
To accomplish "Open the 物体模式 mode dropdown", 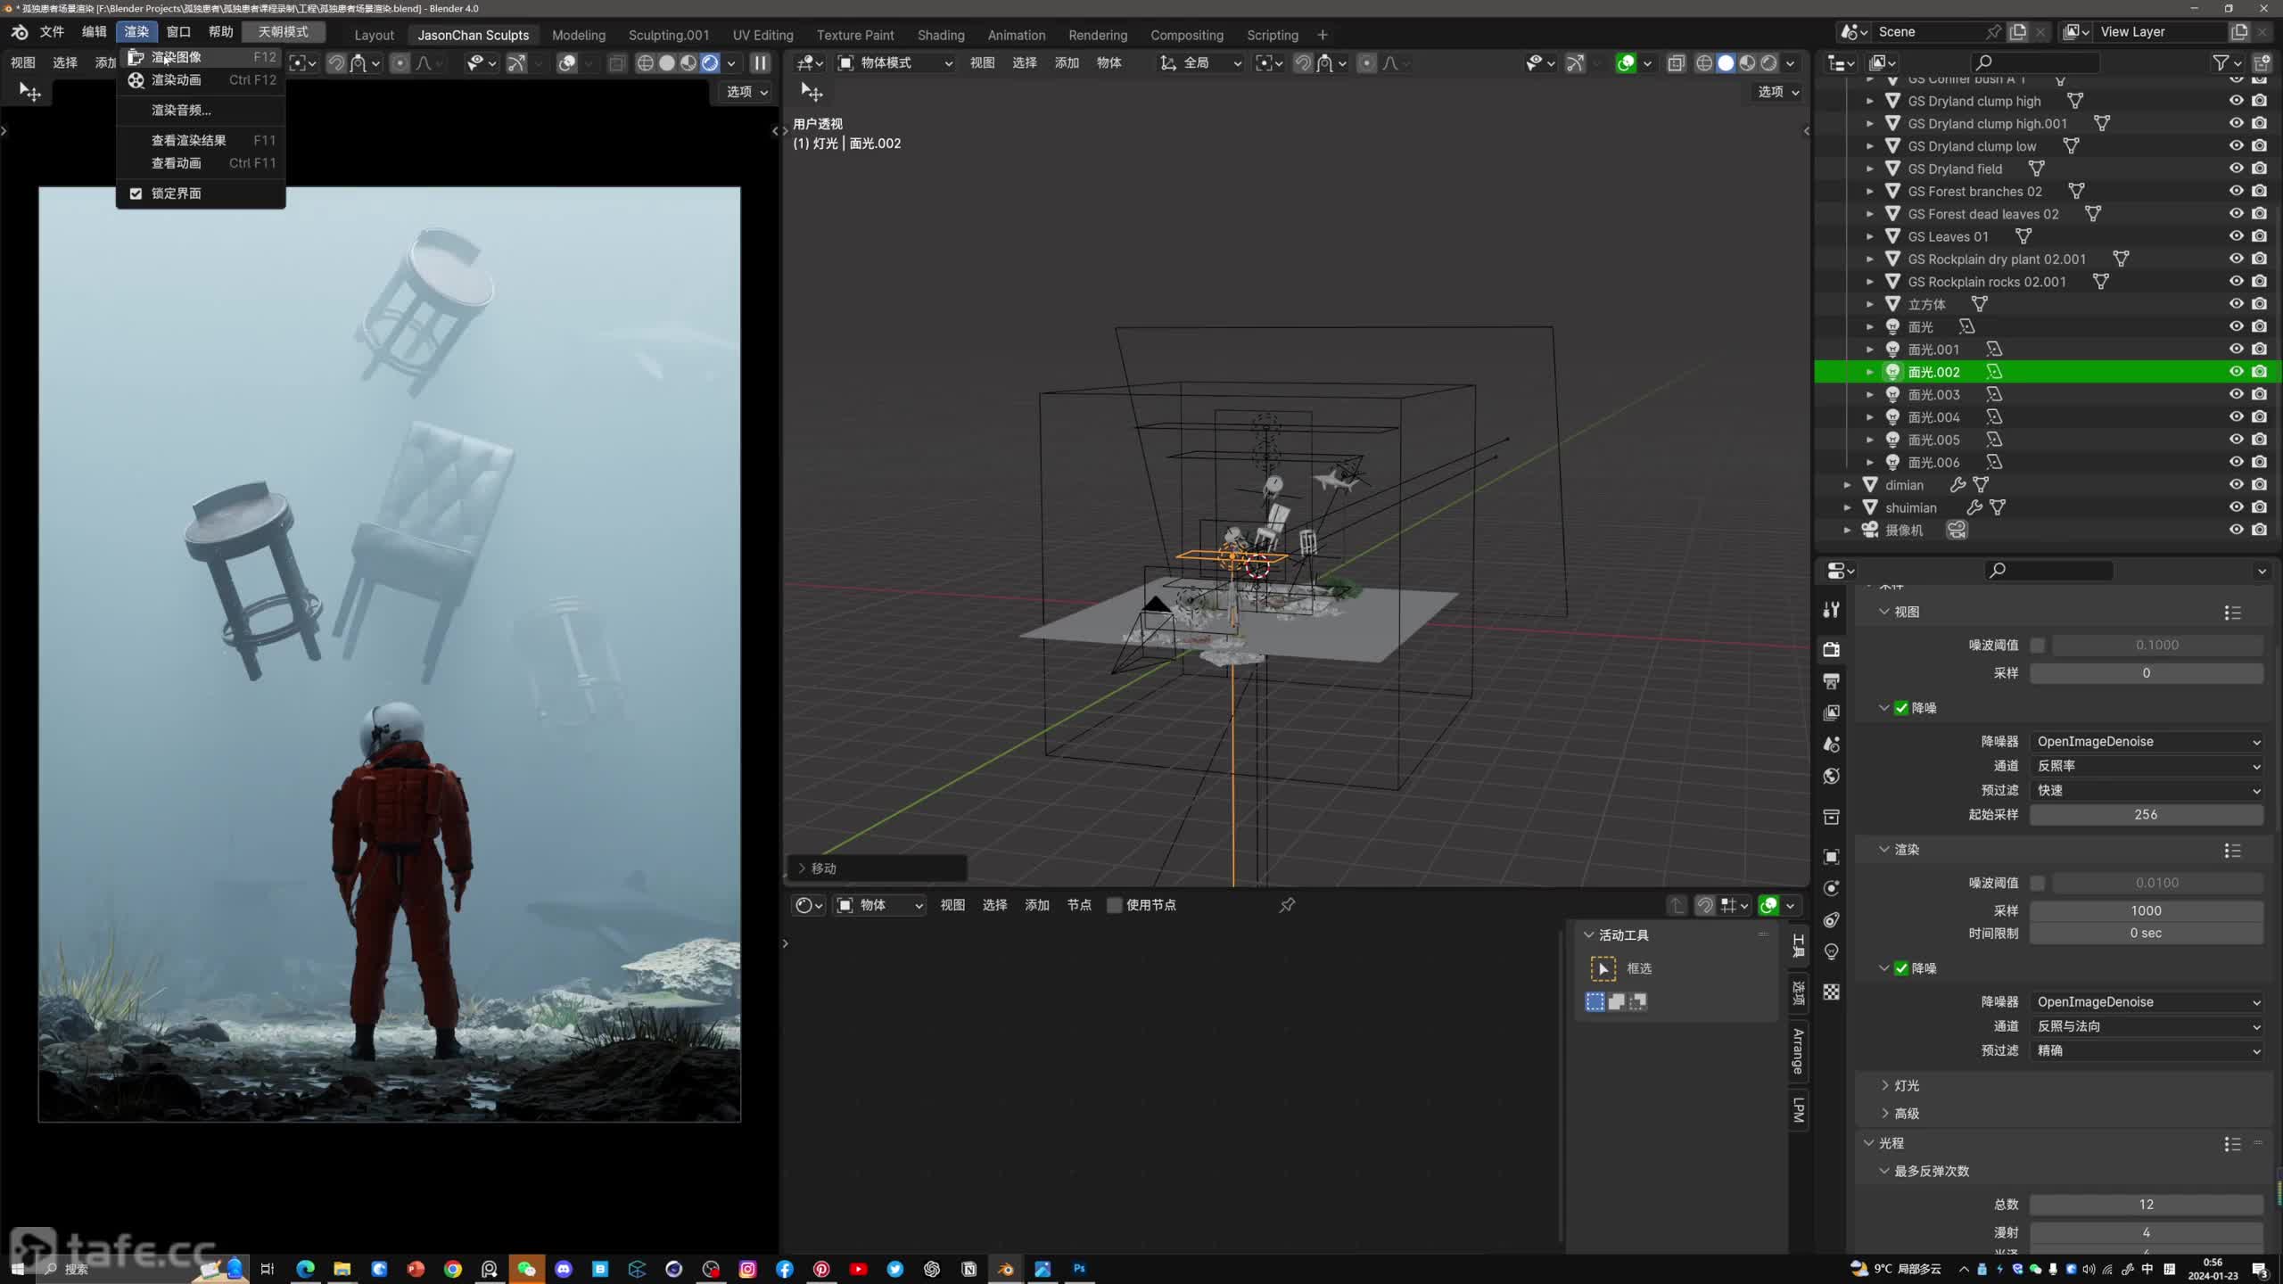I will [x=895, y=63].
